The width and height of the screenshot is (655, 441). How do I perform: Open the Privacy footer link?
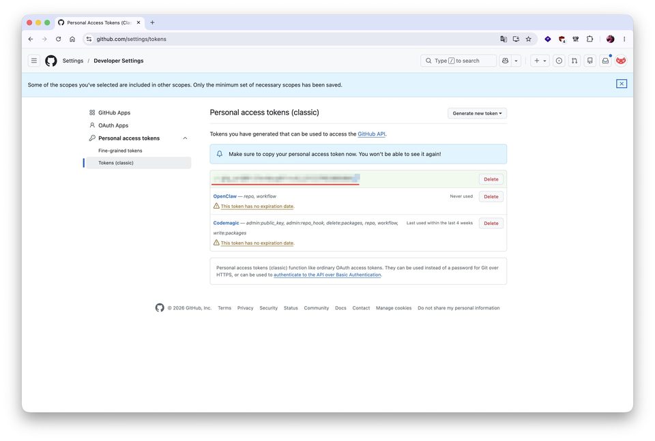click(245, 308)
